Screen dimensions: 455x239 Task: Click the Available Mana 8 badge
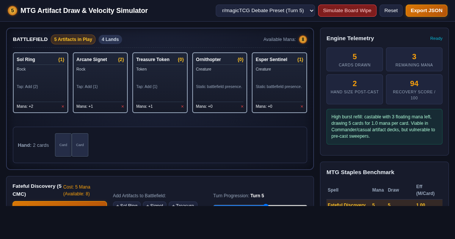(303, 39)
